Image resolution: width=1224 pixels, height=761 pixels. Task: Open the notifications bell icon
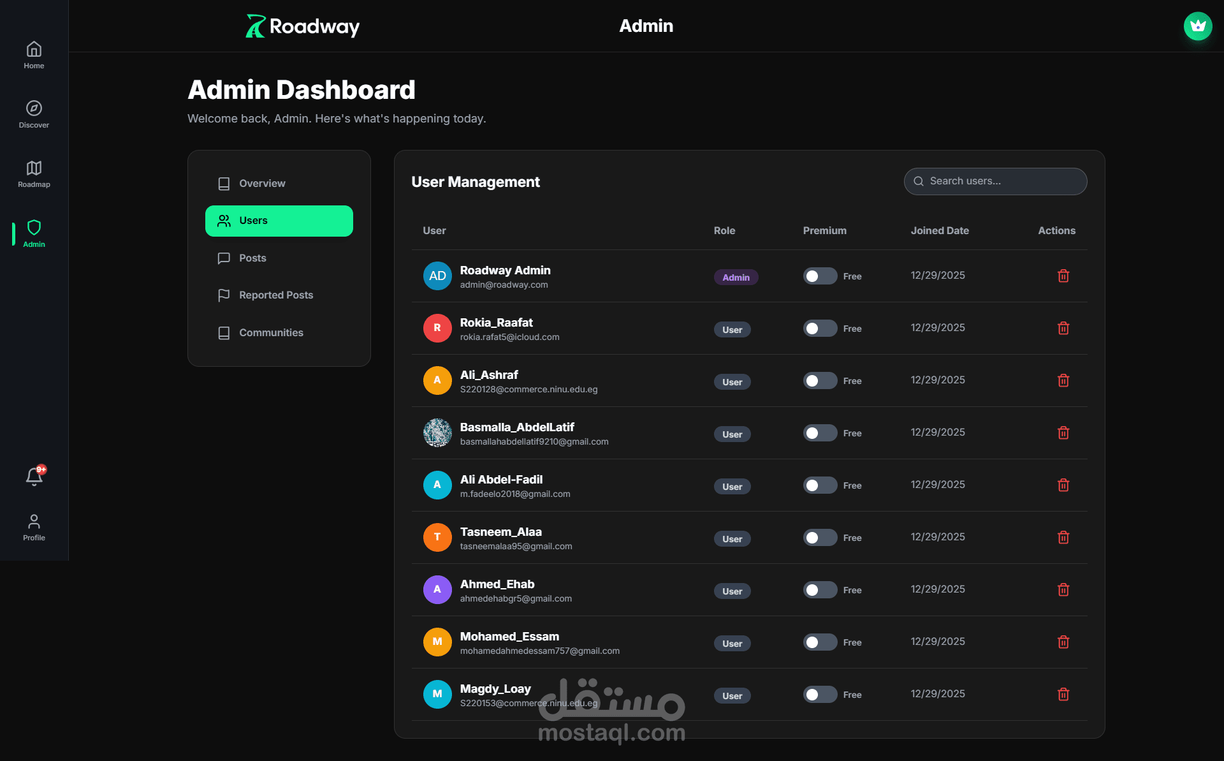click(34, 477)
